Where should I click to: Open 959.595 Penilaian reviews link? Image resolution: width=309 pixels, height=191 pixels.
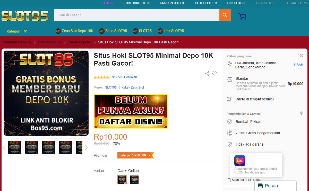click(x=124, y=77)
